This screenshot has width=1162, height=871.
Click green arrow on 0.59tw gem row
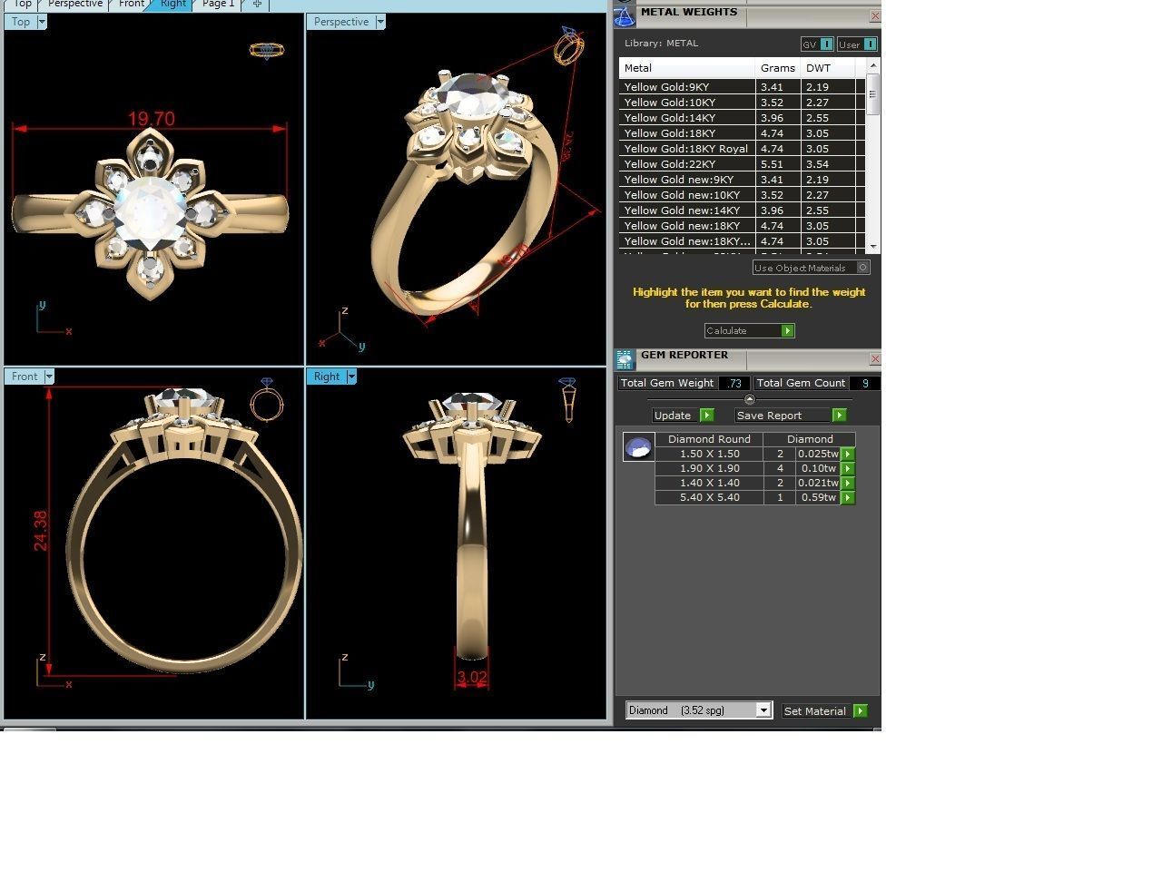[x=848, y=498]
